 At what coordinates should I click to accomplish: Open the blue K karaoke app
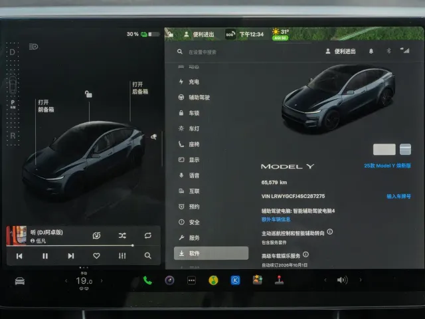[235, 280]
